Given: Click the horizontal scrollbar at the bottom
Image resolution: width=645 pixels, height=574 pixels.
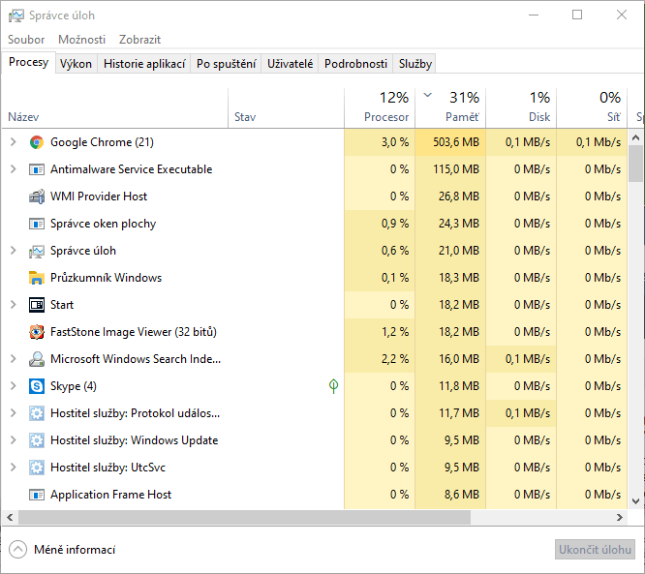Looking at the screenshot, I should pos(291,518).
